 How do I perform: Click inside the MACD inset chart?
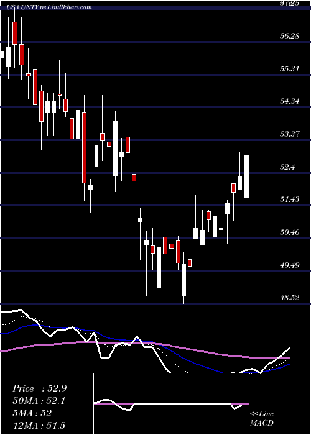[x=171, y=404]
